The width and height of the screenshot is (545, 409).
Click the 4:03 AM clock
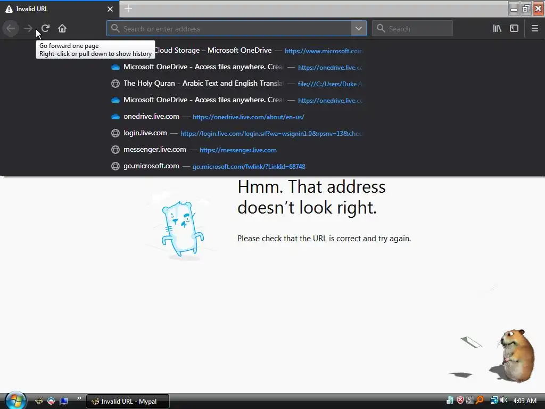[x=524, y=400]
